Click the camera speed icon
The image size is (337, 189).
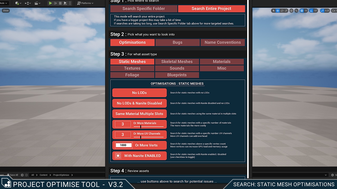tap(334, 11)
